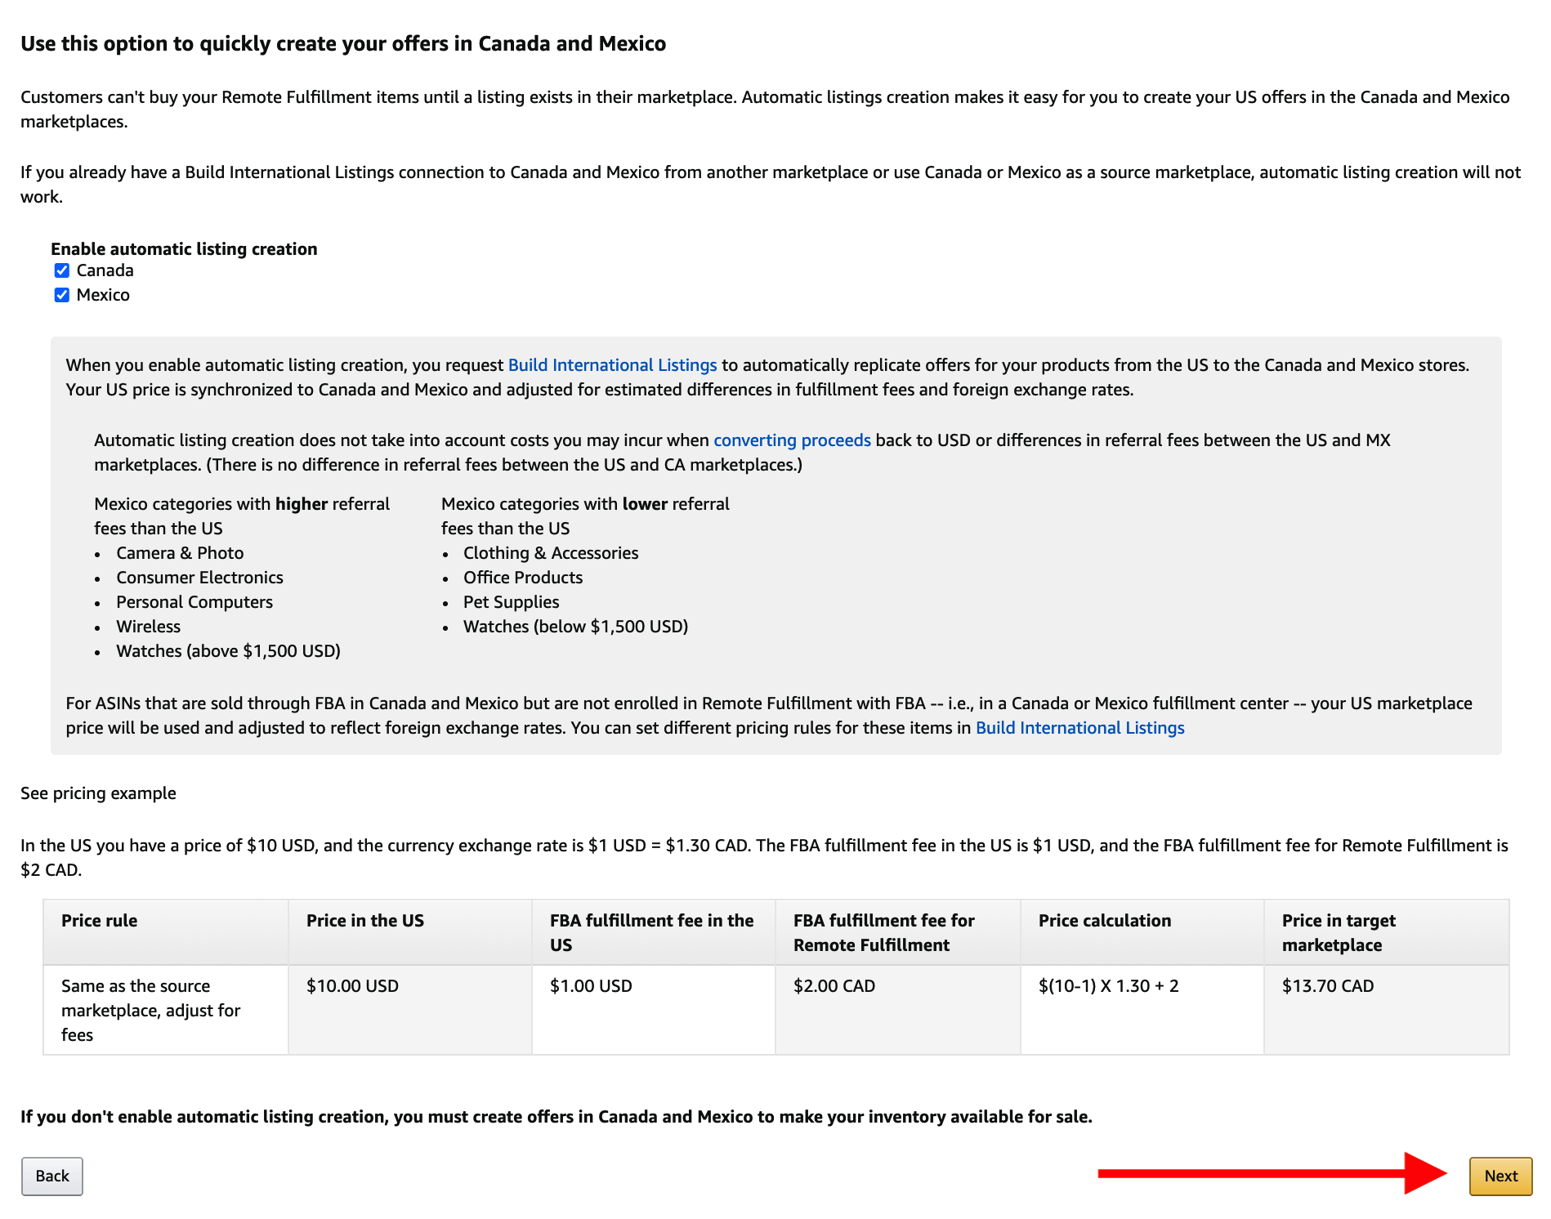Select the Watches (above $1,500 USD) list item
Viewport: 1551px width, 1219px height.
pos(229,650)
